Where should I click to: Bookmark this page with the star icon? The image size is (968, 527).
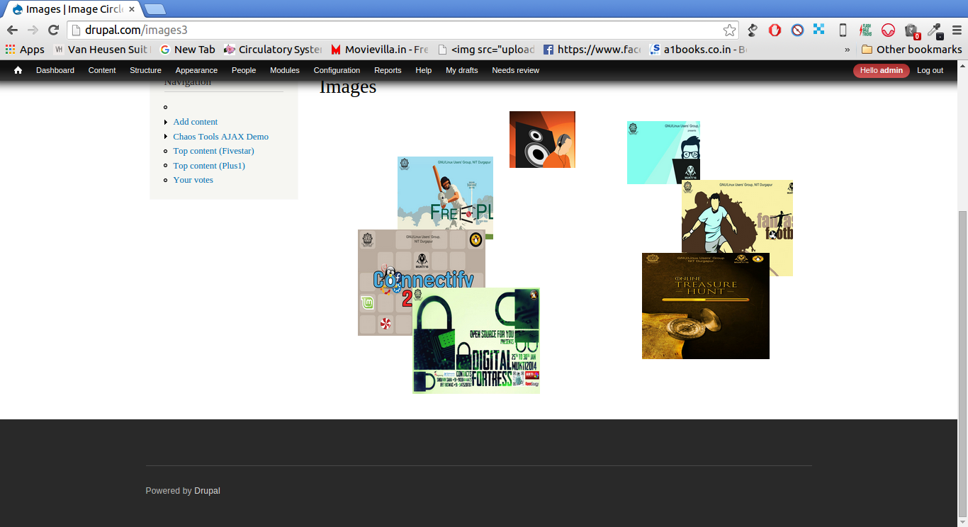pos(729,30)
